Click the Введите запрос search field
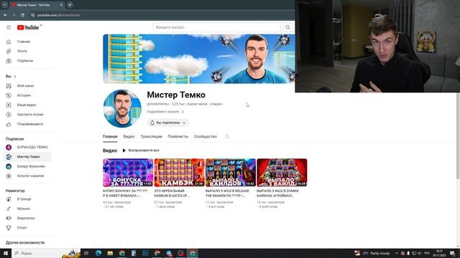The image size is (460, 258). coord(216,27)
